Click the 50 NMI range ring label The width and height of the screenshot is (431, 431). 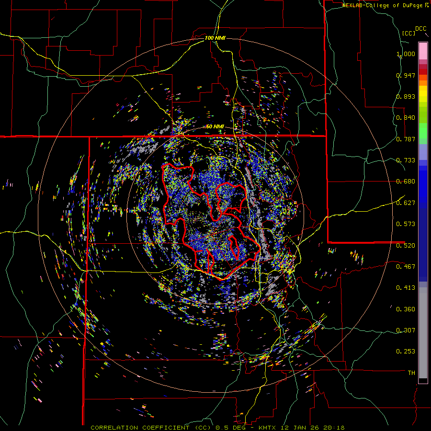(215, 126)
